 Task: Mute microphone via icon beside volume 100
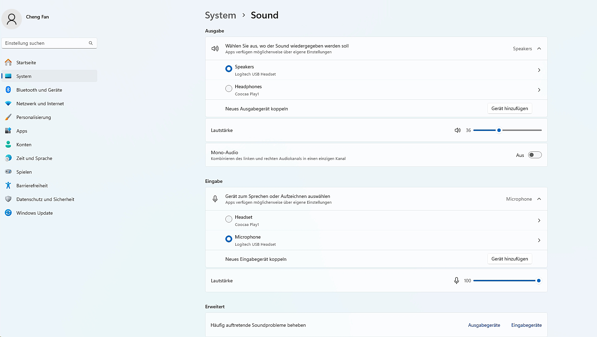pyautogui.click(x=457, y=281)
